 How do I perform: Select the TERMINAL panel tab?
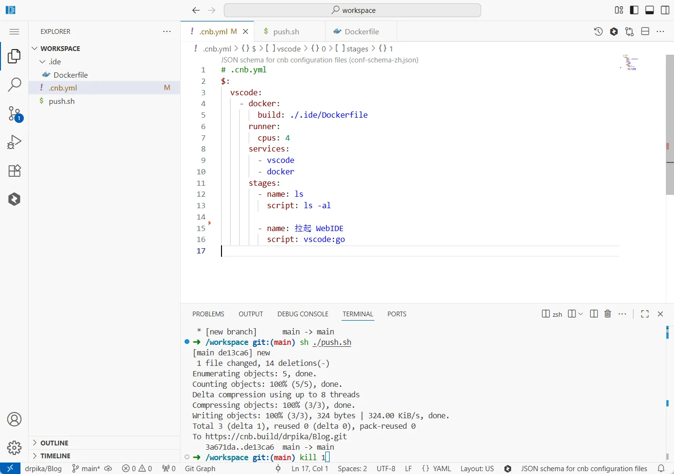click(358, 314)
